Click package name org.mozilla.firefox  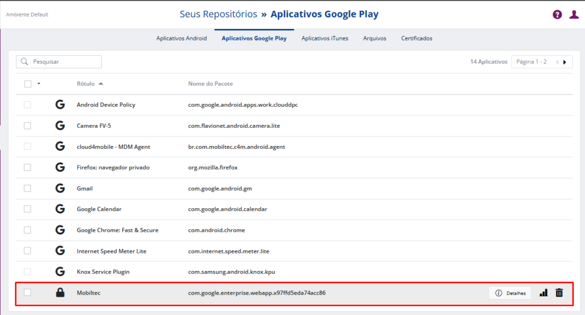(213, 167)
